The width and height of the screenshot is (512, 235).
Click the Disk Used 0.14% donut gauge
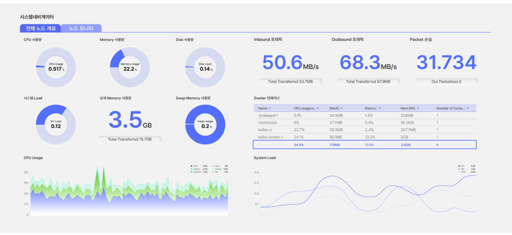(x=205, y=67)
